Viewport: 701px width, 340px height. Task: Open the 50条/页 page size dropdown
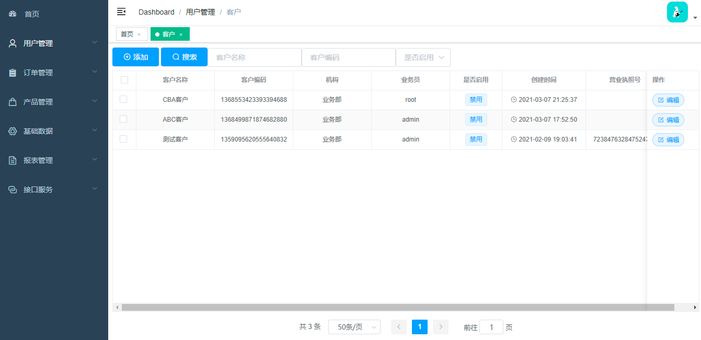(x=354, y=327)
